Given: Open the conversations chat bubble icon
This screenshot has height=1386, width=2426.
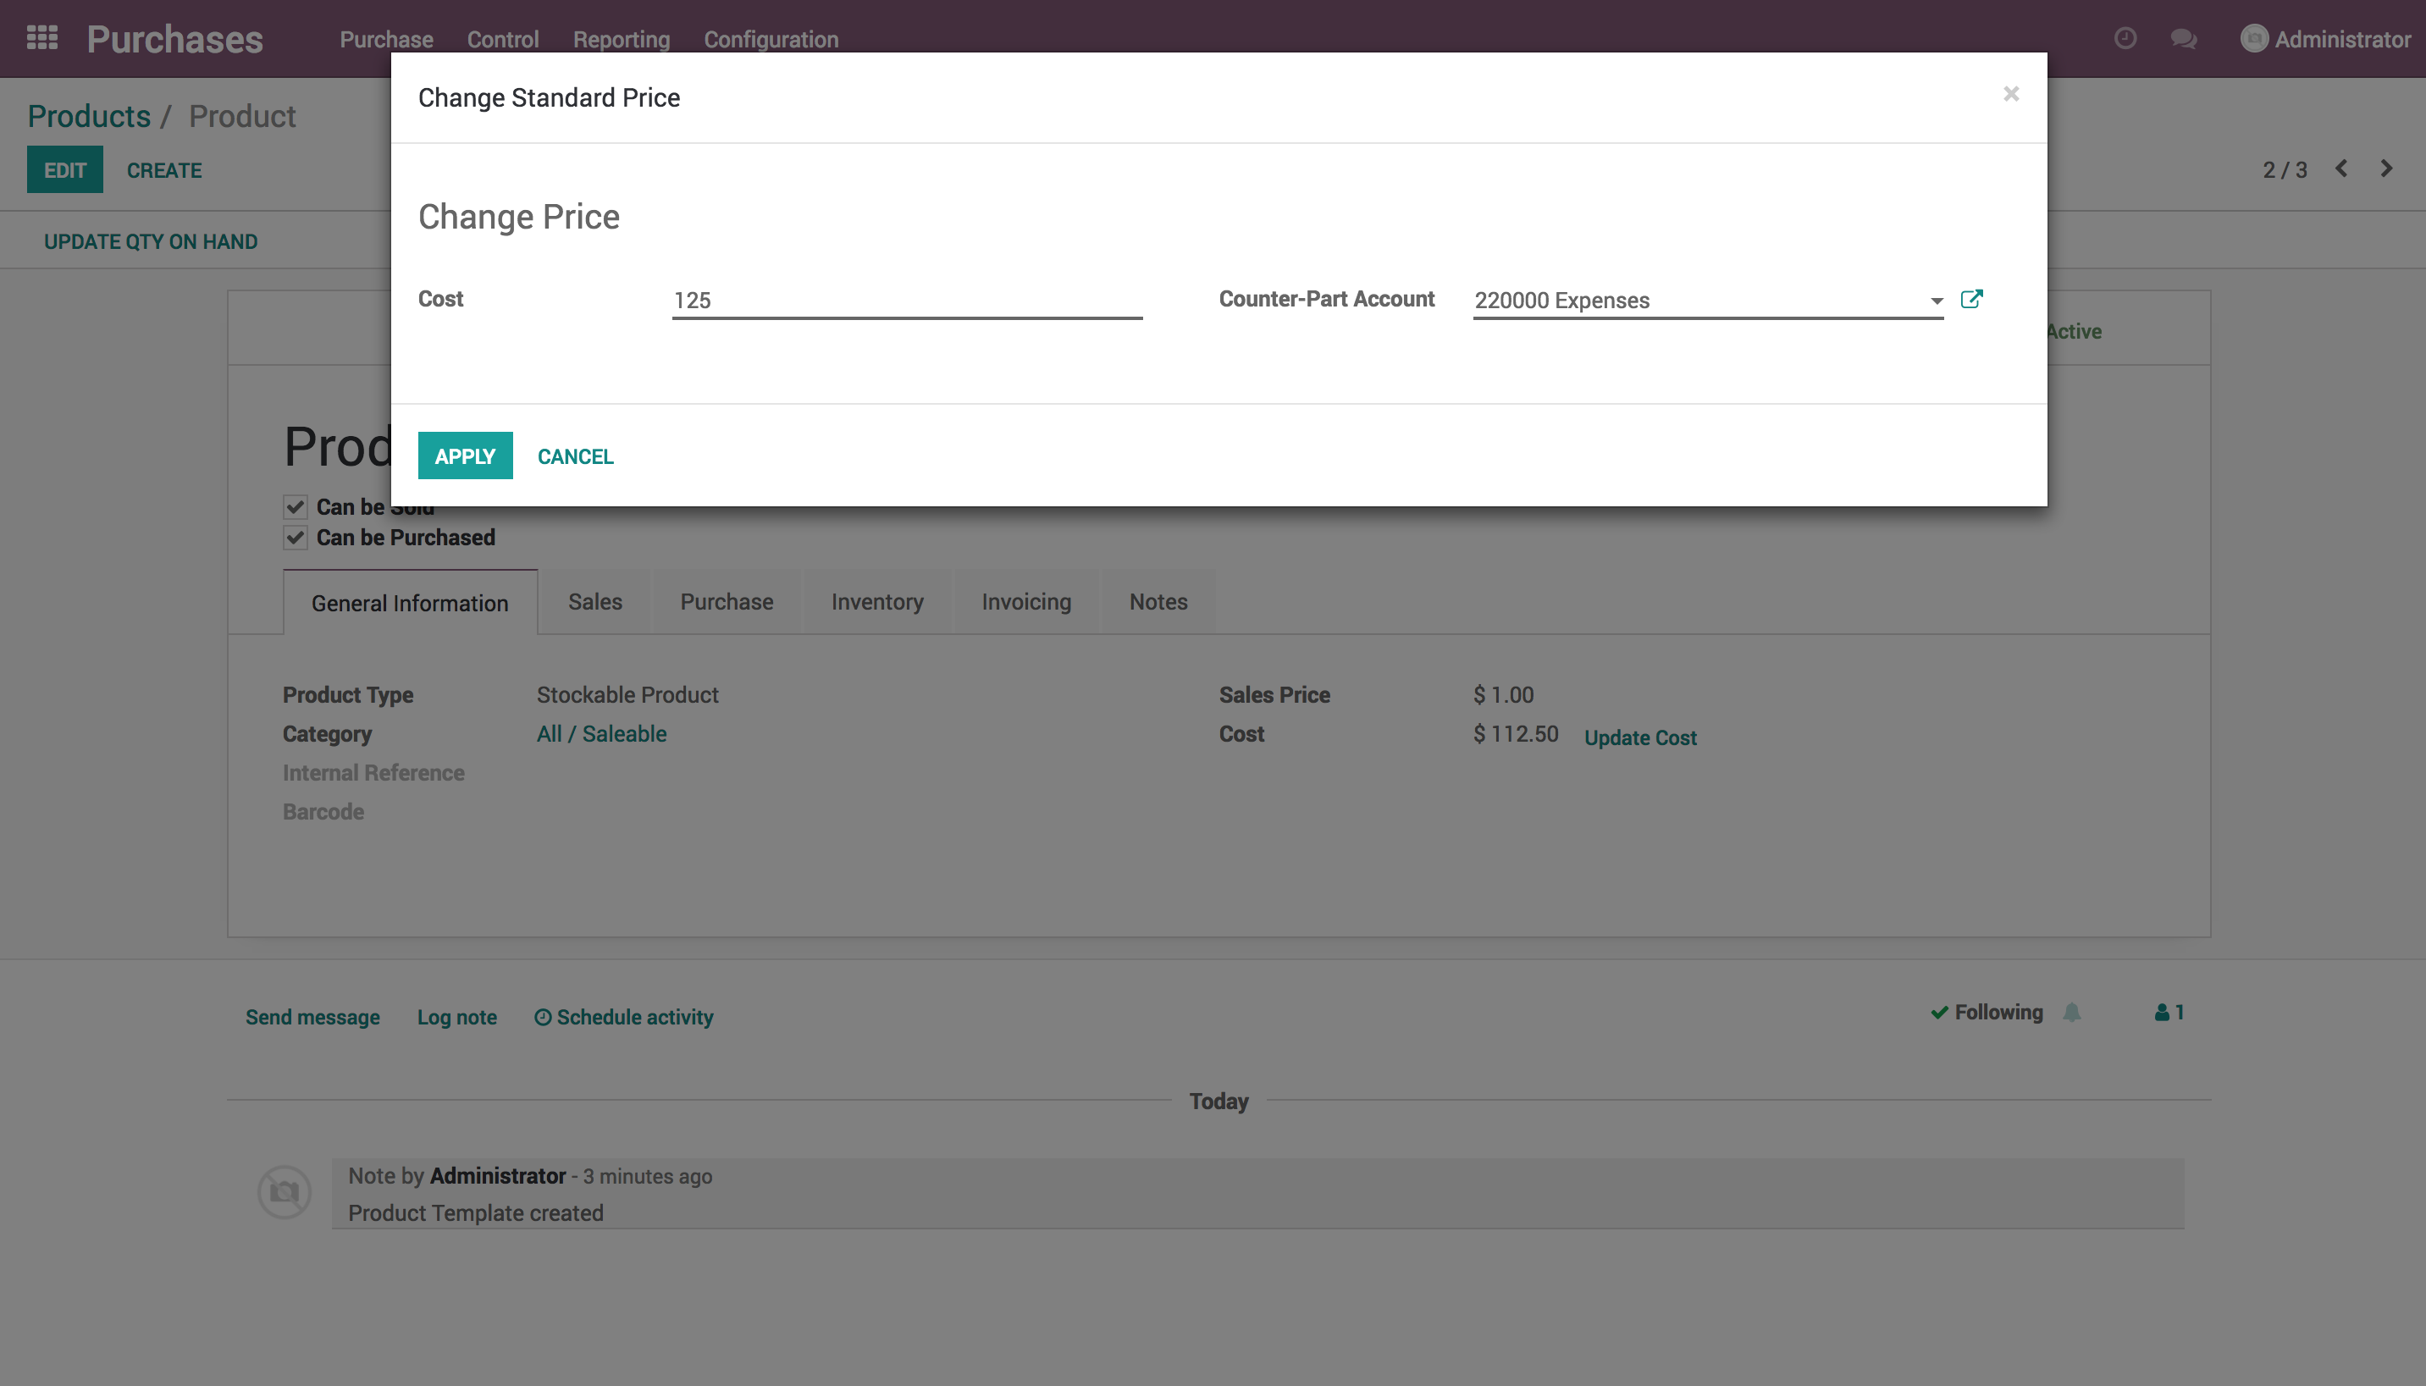Looking at the screenshot, I should (x=2183, y=39).
